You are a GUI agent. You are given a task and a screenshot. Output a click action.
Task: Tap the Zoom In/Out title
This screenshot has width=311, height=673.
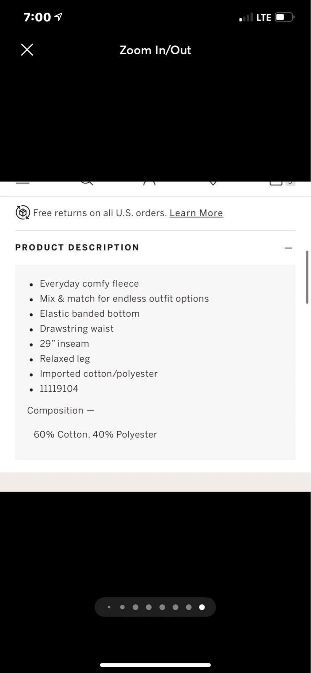[155, 50]
